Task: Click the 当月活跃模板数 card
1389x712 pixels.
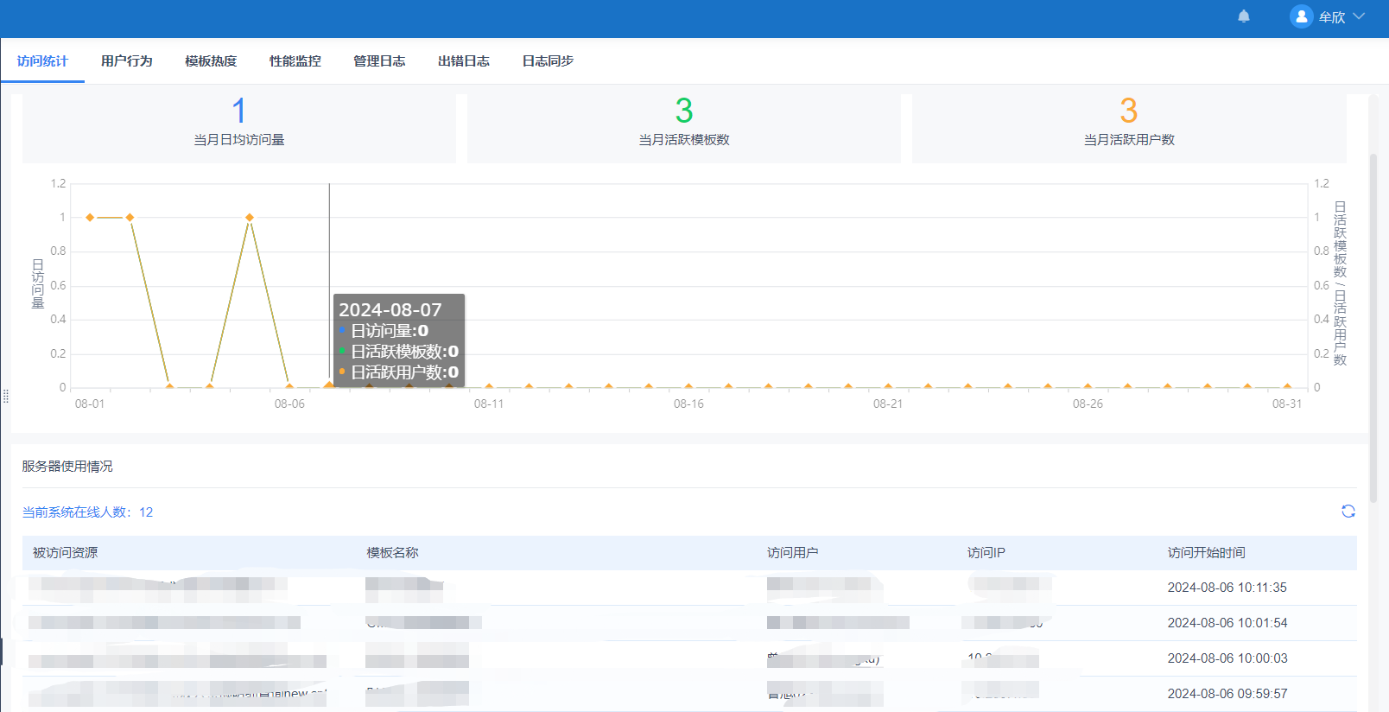Action: (684, 128)
